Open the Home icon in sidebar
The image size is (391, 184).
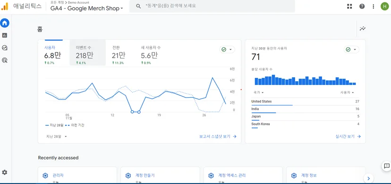(5, 23)
